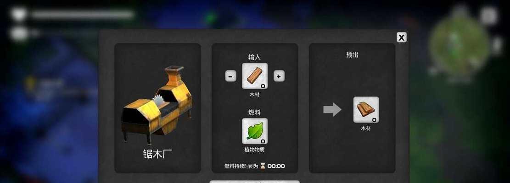Click the 木材 label under output slot
Screen dimensions: 510x183
click(365, 128)
